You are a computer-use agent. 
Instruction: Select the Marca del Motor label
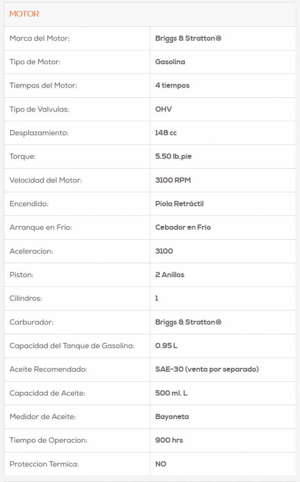(40, 38)
